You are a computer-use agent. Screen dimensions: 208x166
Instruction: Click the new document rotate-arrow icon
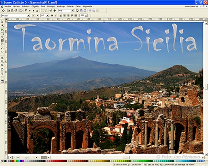point(3,11)
